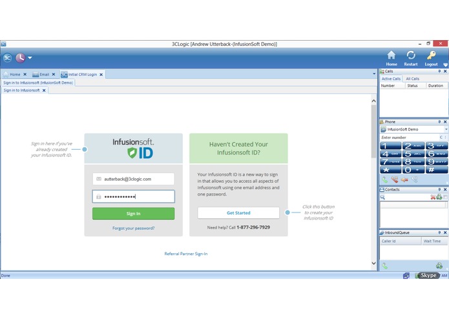Sort calls by Status column

click(415, 86)
